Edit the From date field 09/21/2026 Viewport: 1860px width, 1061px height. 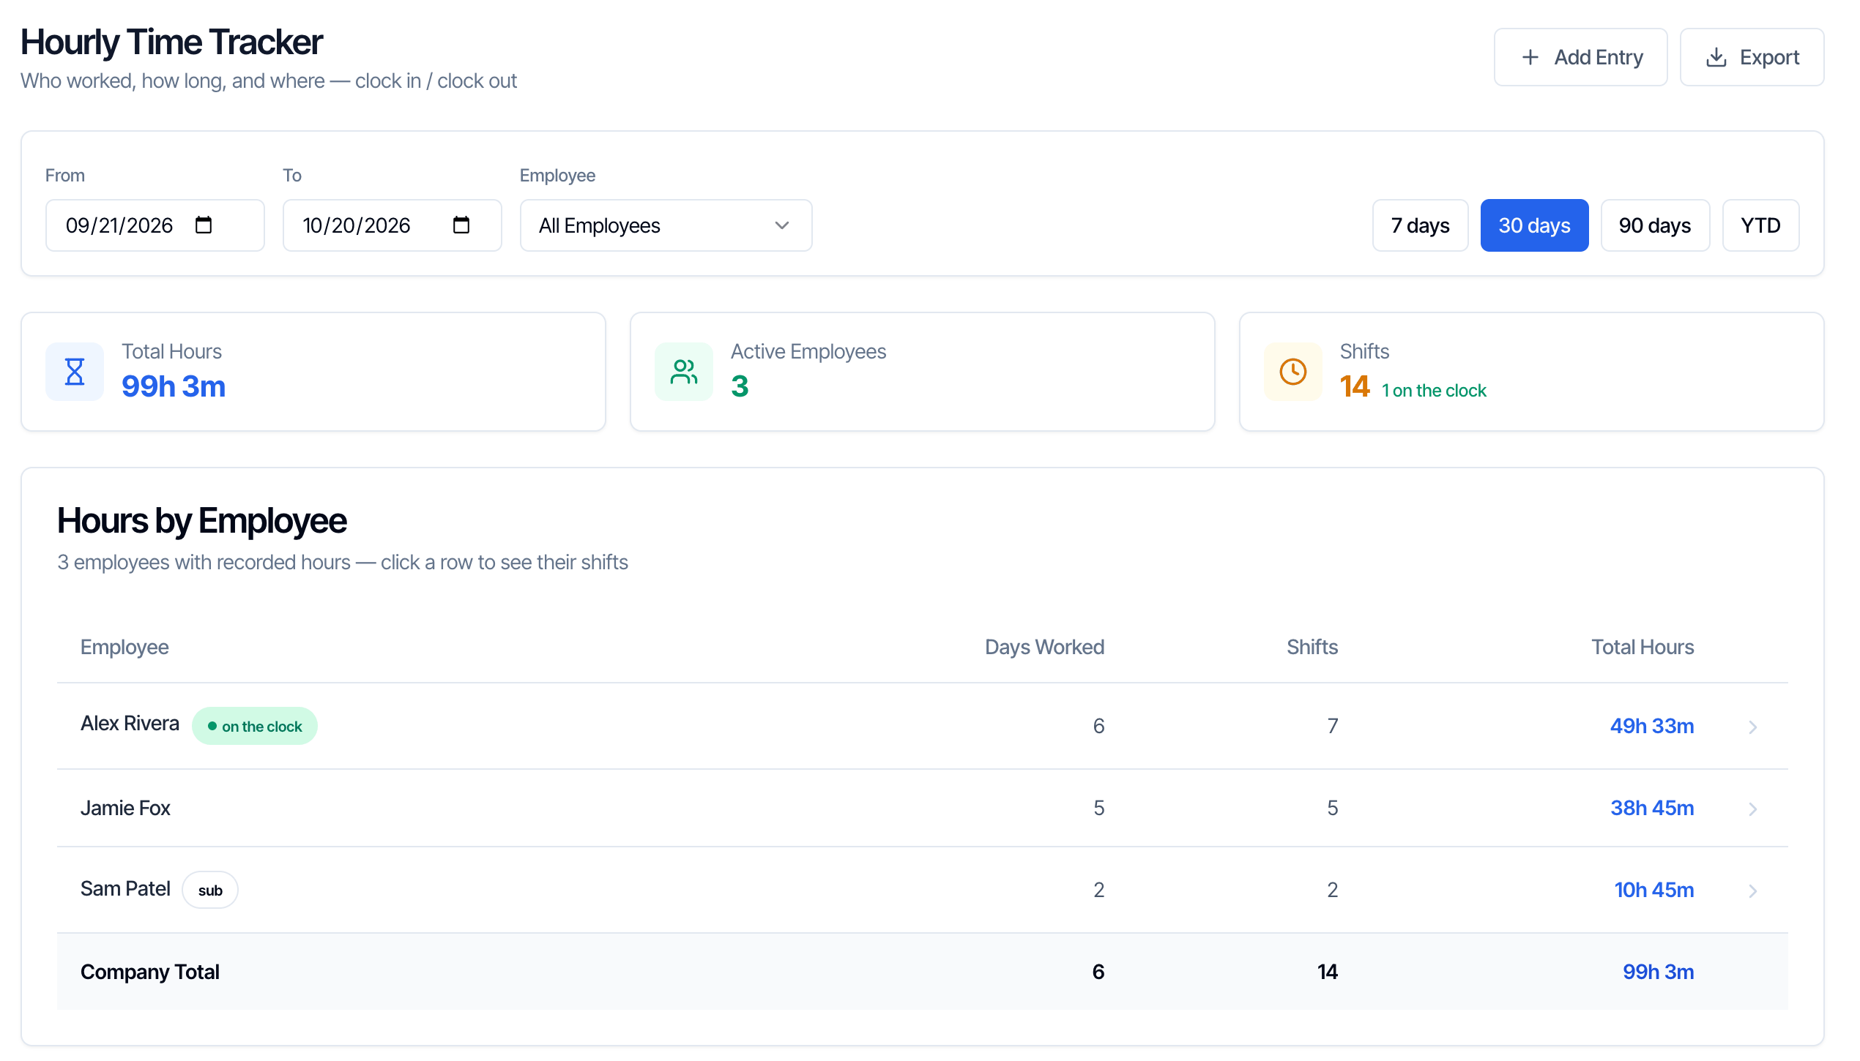click(155, 225)
